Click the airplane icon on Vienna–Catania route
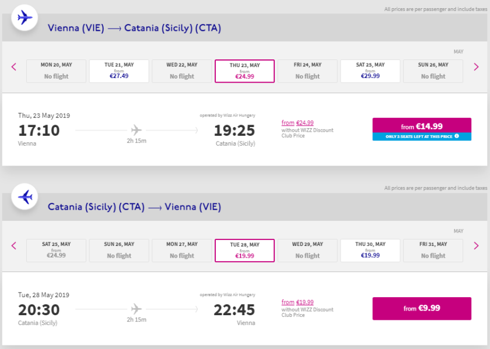Viewport: 490px width, 349px height. tap(136, 129)
